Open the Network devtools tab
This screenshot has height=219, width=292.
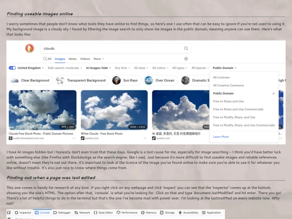click(82, 213)
